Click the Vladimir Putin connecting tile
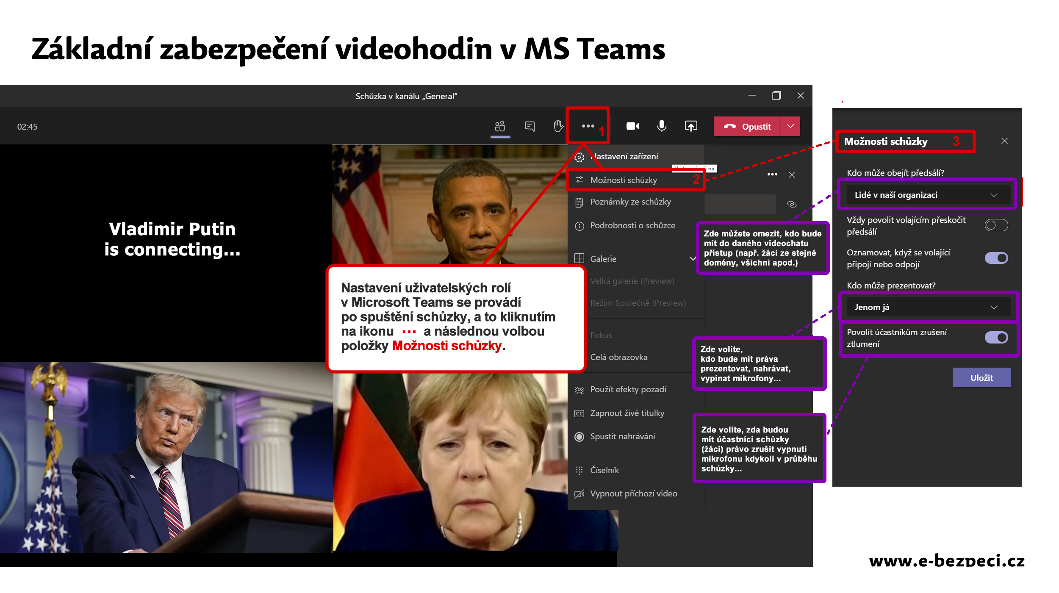 click(x=166, y=253)
